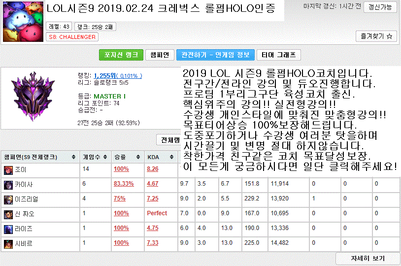The image size is (401, 266).
Task: Open the 챔피언 tab
Action: (160, 55)
